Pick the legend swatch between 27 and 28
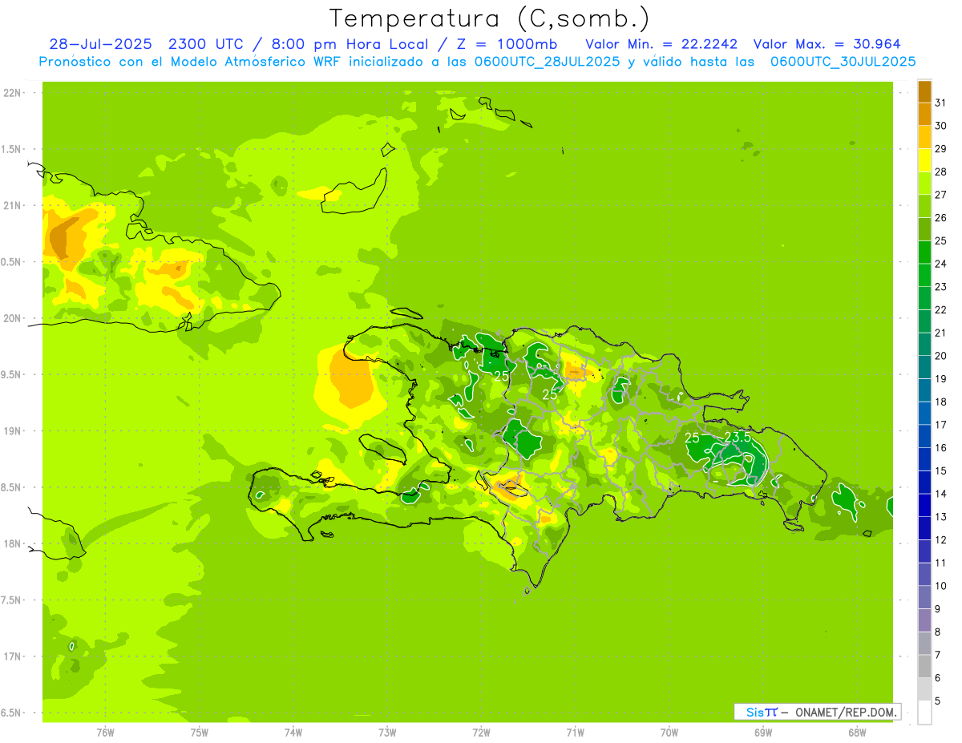Viewport: 962px width, 743px height. pyautogui.click(x=924, y=183)
